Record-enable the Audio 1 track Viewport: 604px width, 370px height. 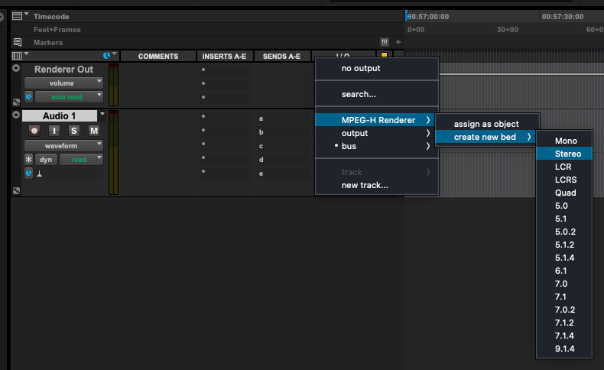click(x=34, y=131)
